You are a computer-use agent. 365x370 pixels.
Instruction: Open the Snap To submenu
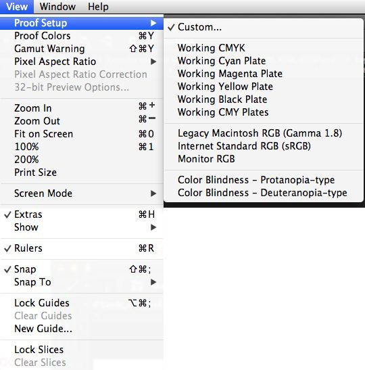82,282
